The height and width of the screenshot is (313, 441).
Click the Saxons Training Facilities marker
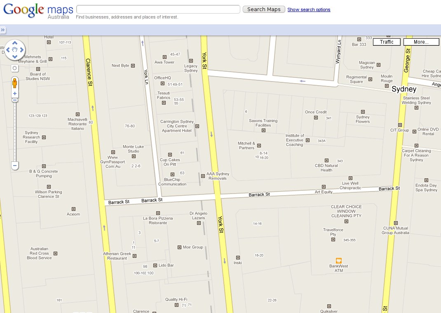coord(263,131)
